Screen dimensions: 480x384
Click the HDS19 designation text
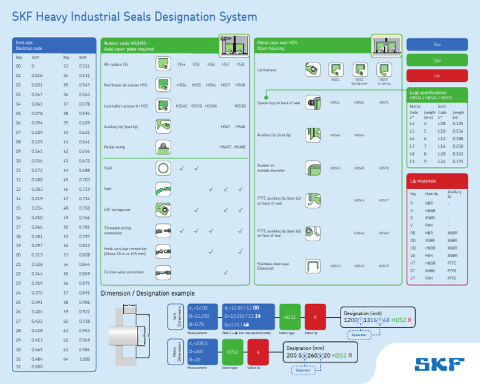335,266
